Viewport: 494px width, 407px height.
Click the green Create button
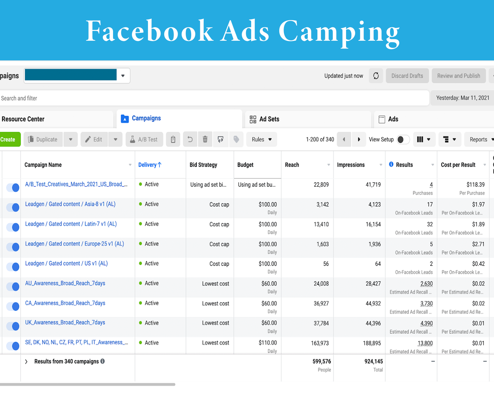pyautogui.click(x=8, y=139)
